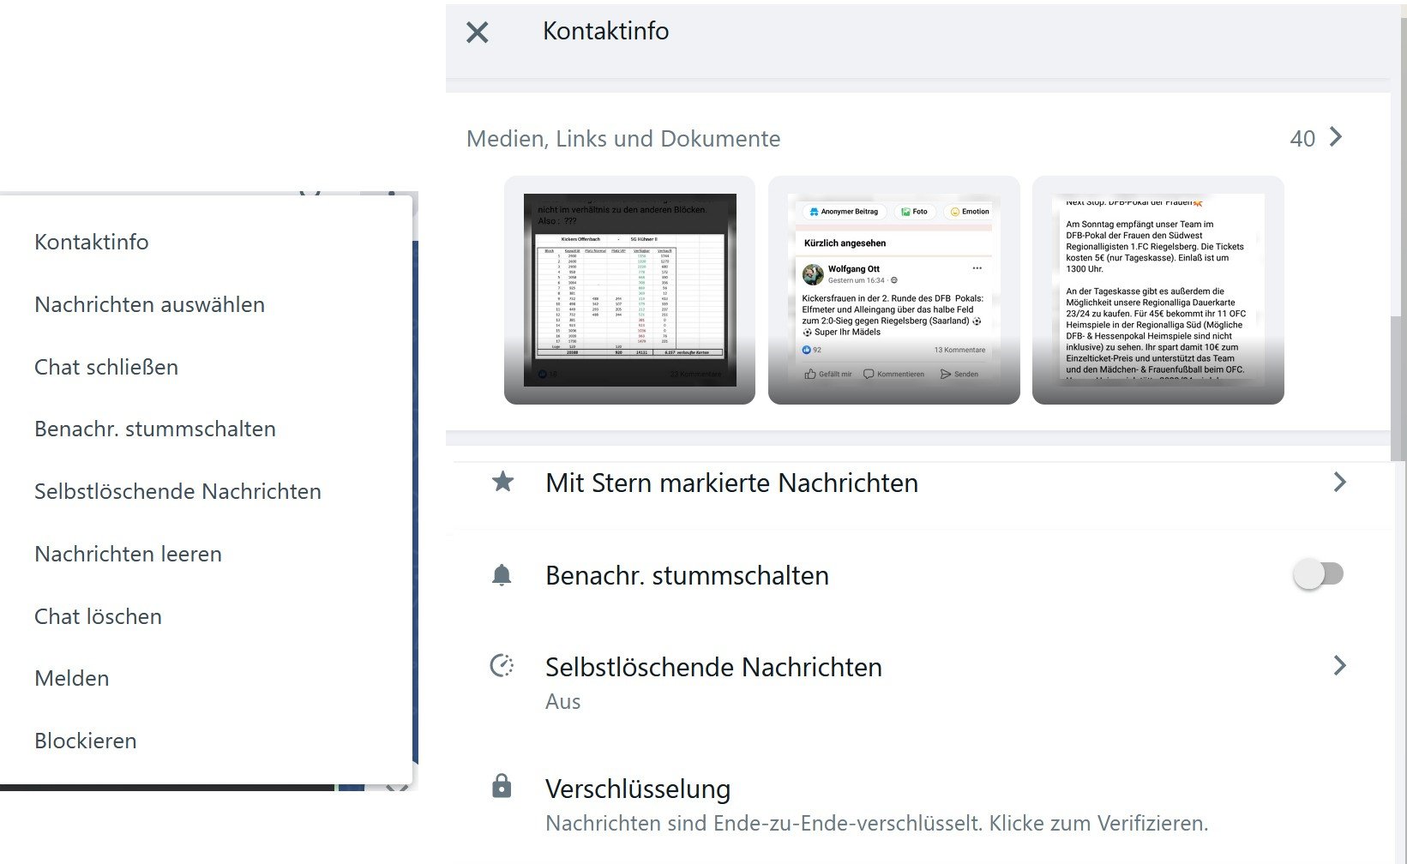Expand media list via chevron next to 40
This screenshot has width=1407, height=864.
pyautogui.click(x=1335, y=137)
